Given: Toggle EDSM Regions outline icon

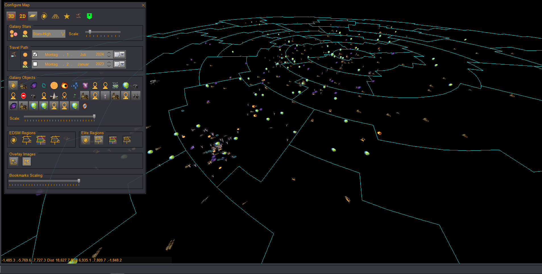Looking at the screenshot, I should point(27,140).
